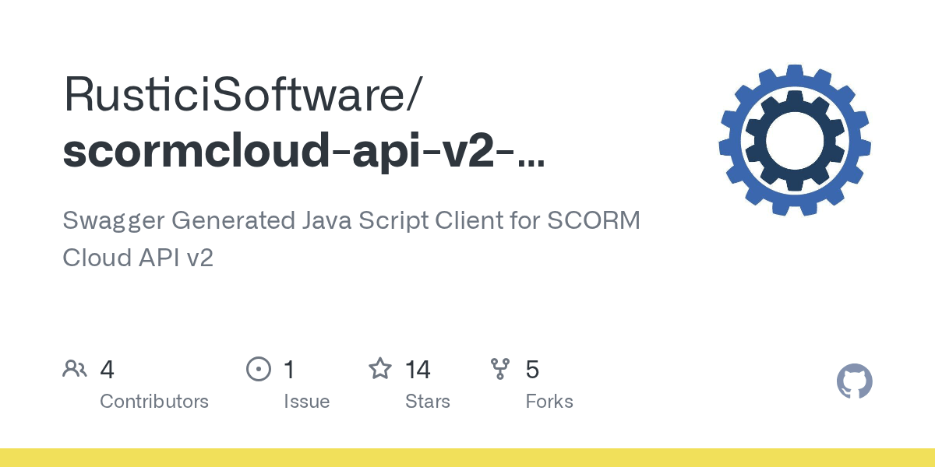Screen dimensions: 935x467
Task: Select the count 14 beside Stars
Action: pyautogui.click(x=418, y=369)
